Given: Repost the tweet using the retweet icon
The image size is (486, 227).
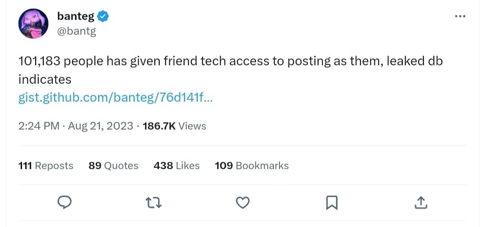Looking at the screenshot, I should coord(154,203).
